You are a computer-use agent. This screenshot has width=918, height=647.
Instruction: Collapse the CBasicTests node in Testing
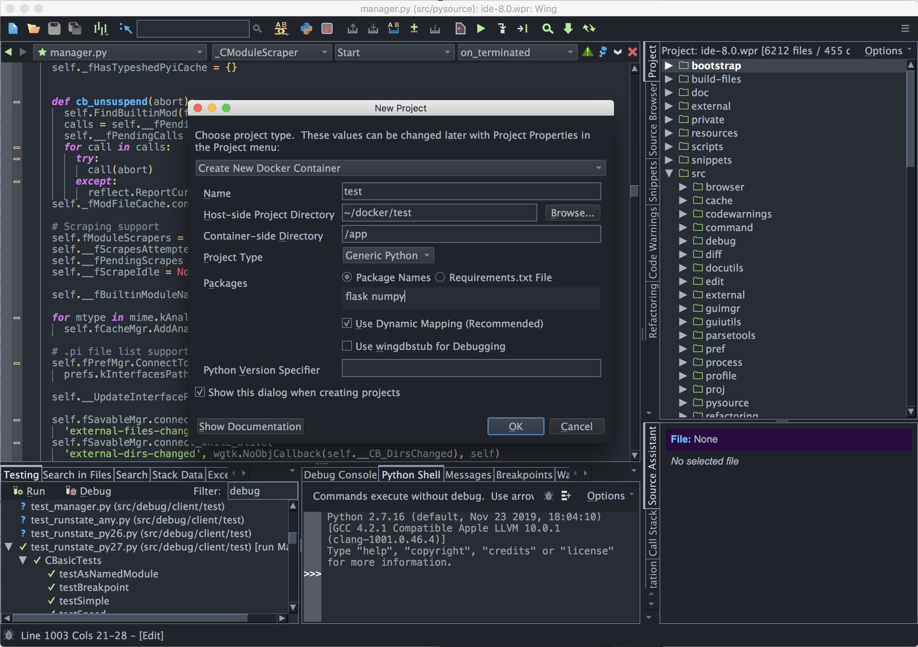pyautogui.click(x=23, y=560)
